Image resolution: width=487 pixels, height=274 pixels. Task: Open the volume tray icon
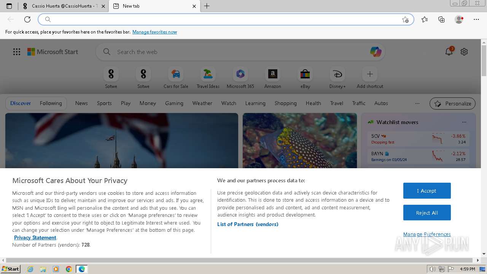tap(433, 269)
